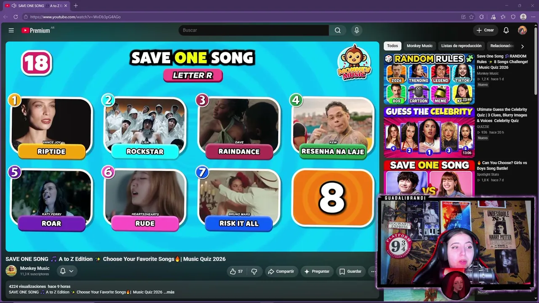Screen dimensions: 539x303
Task: Mute the tab via speaker icon
Action: 14,5
